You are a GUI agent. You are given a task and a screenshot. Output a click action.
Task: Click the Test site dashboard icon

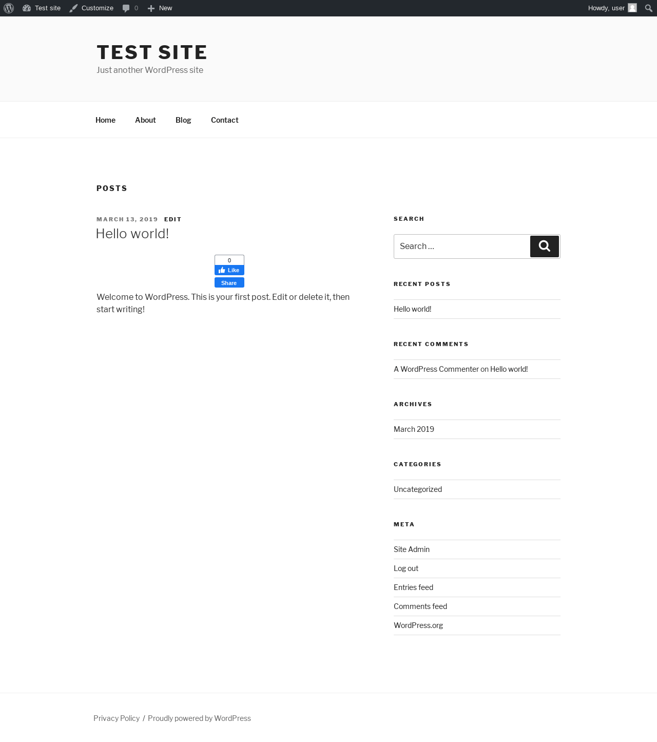click(27, 8)
